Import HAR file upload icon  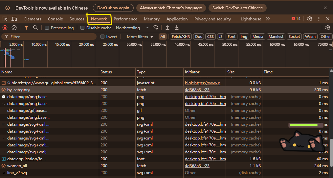click(x=167, y=28)
